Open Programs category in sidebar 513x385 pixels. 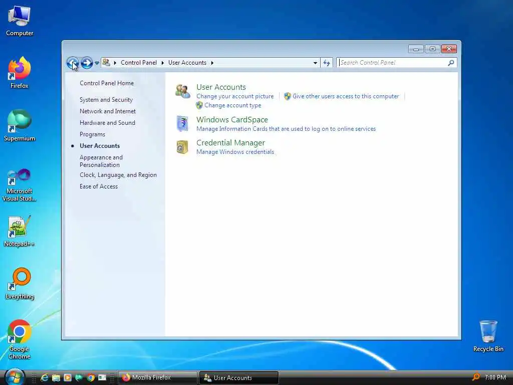click(x=92, y=134)
